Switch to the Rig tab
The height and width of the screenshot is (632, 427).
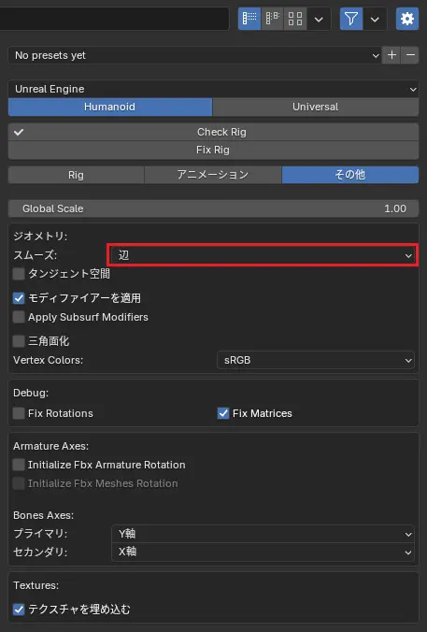(x=76, y=175)
